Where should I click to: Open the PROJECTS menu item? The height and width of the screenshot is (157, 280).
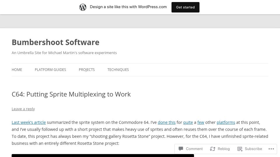coord(87,69)
